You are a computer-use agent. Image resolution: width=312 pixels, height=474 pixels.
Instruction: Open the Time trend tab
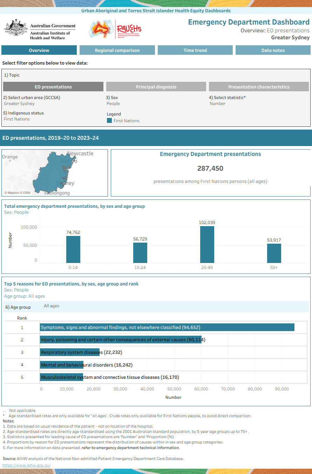(195, 50)
